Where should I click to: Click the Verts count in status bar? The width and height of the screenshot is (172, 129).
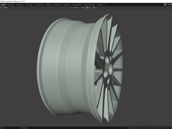tap(150, 128)
